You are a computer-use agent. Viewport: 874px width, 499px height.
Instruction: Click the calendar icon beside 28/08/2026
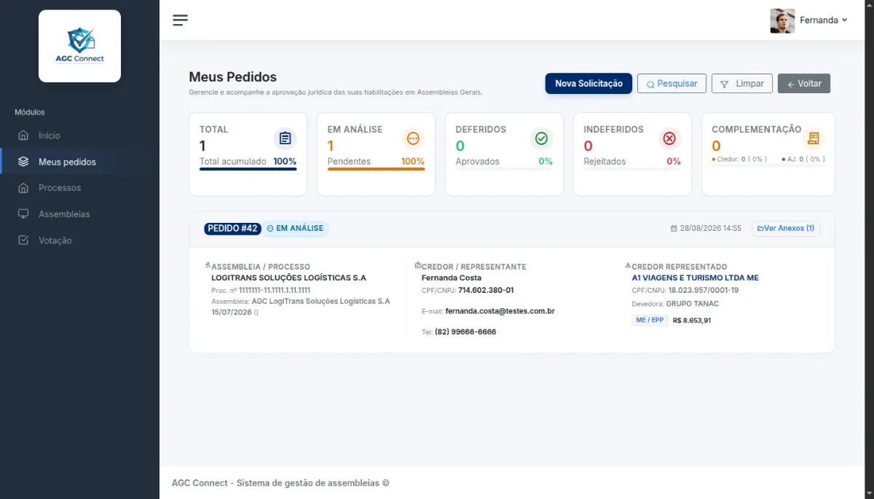pos(674,229)
